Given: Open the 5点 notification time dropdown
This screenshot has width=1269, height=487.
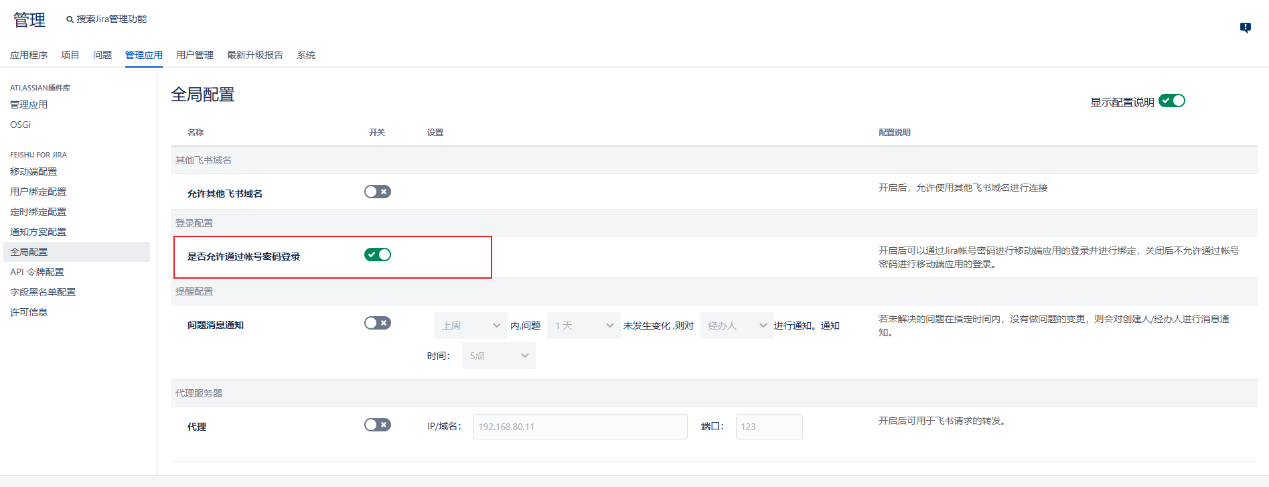Looking at the screenshot, I should point(498,356).
